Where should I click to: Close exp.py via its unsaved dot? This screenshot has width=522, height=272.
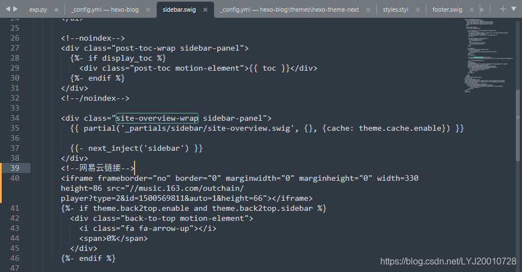click(56, 9)
